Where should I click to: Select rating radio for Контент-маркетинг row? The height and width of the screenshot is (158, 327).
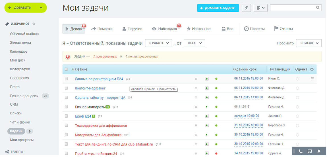[x=297, y=88]
